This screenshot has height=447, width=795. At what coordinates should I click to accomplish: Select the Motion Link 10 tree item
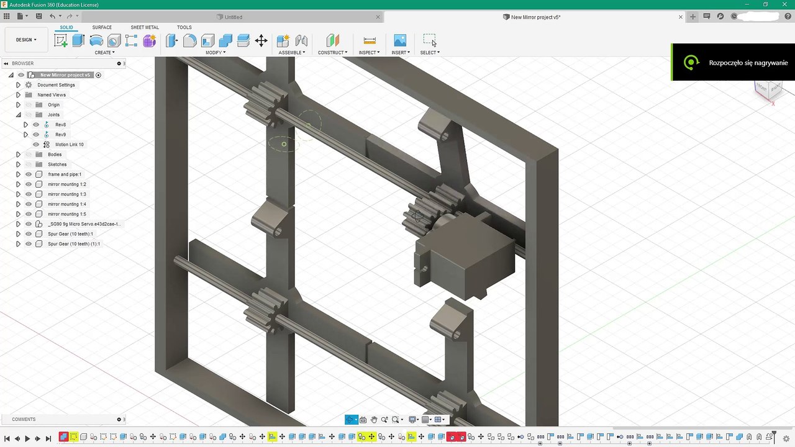pos(69,145)
